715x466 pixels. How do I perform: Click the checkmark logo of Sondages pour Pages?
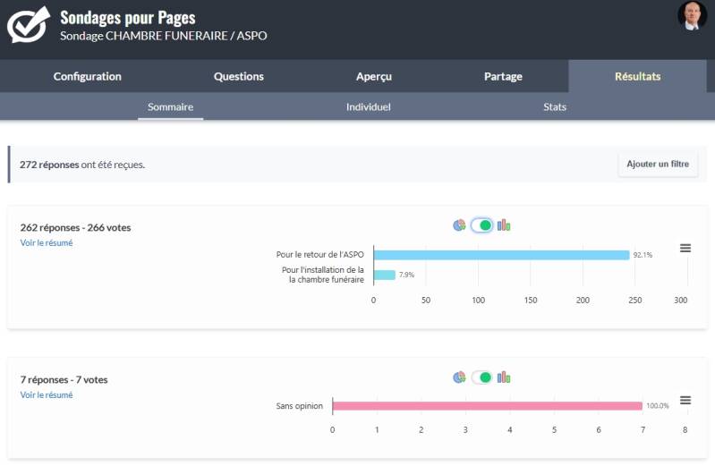pyautogui.click(x=29, y=24)
